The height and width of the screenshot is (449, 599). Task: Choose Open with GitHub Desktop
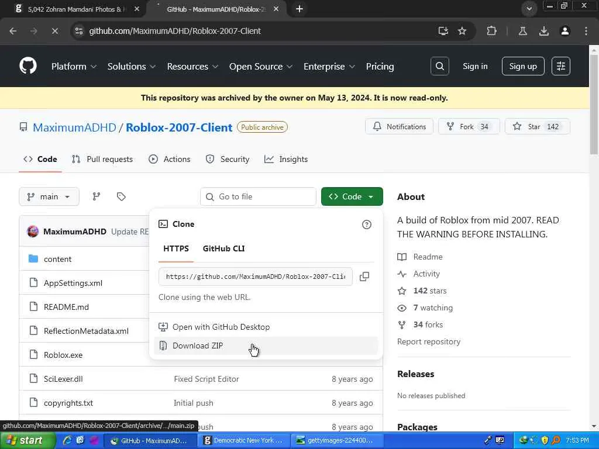coord(266,327)
